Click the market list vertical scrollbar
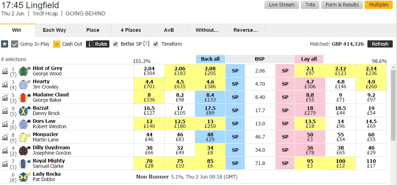 (393, 104)
